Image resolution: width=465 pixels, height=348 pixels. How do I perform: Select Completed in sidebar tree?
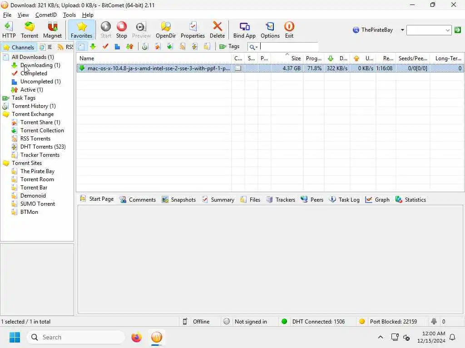tap(34, 73)
